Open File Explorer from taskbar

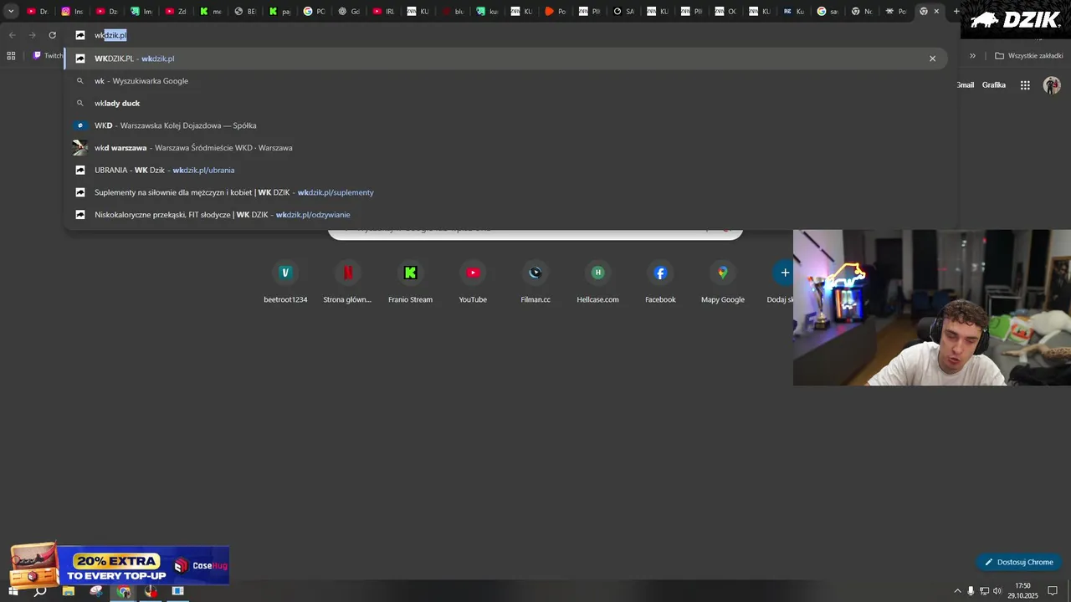pyautogui.click(x=69, y=591)
